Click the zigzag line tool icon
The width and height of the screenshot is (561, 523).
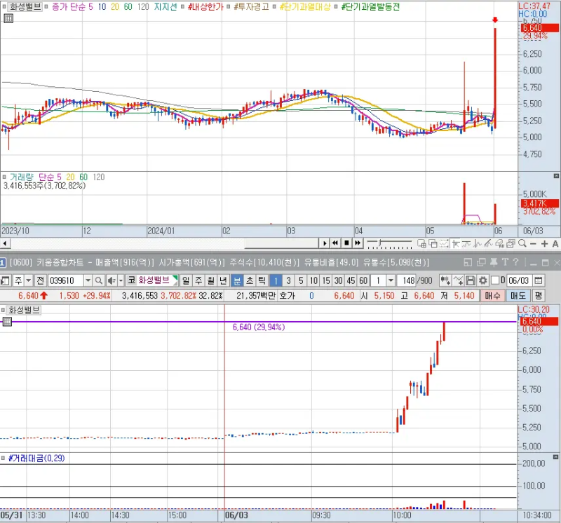click(x=478, y=243)
